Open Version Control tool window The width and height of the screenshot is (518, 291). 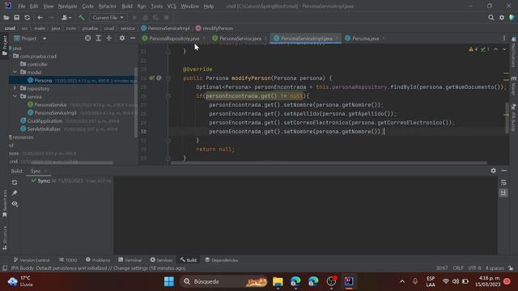pos(32,260)
